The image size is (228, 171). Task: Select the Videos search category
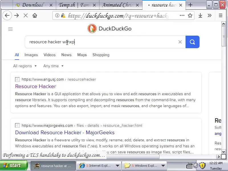[x=50, y=55]
